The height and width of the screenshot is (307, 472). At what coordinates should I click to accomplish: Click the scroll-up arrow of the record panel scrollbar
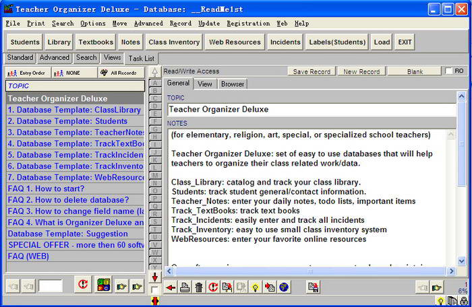461,96
